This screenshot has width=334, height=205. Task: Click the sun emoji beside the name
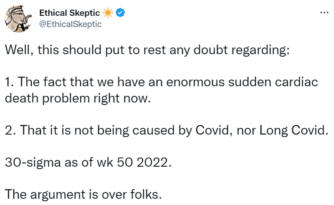coord(109,13)
